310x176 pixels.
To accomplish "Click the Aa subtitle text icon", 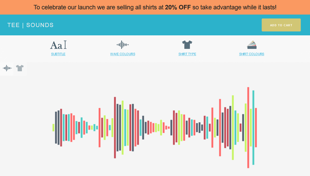I will pyautogui.click(x=58, y=45).
